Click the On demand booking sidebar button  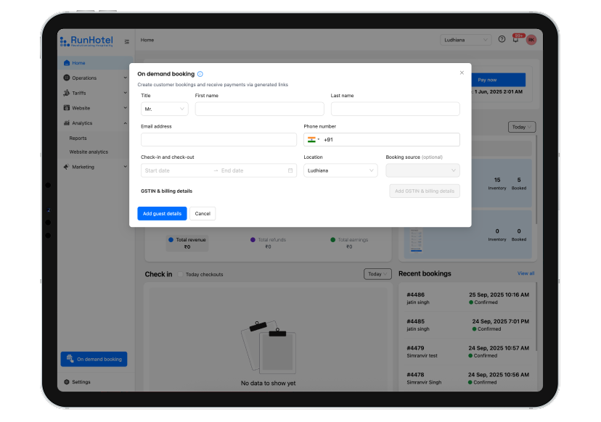pos(94,359)
